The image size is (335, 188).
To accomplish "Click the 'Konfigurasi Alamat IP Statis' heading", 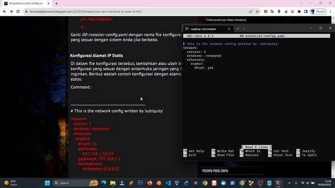I will click(96, 56).
